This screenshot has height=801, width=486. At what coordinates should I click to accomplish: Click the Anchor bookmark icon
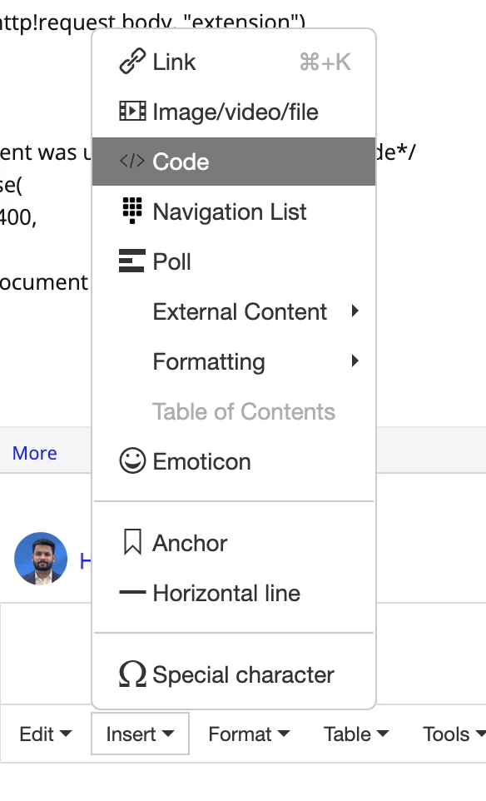coord(132,542)
